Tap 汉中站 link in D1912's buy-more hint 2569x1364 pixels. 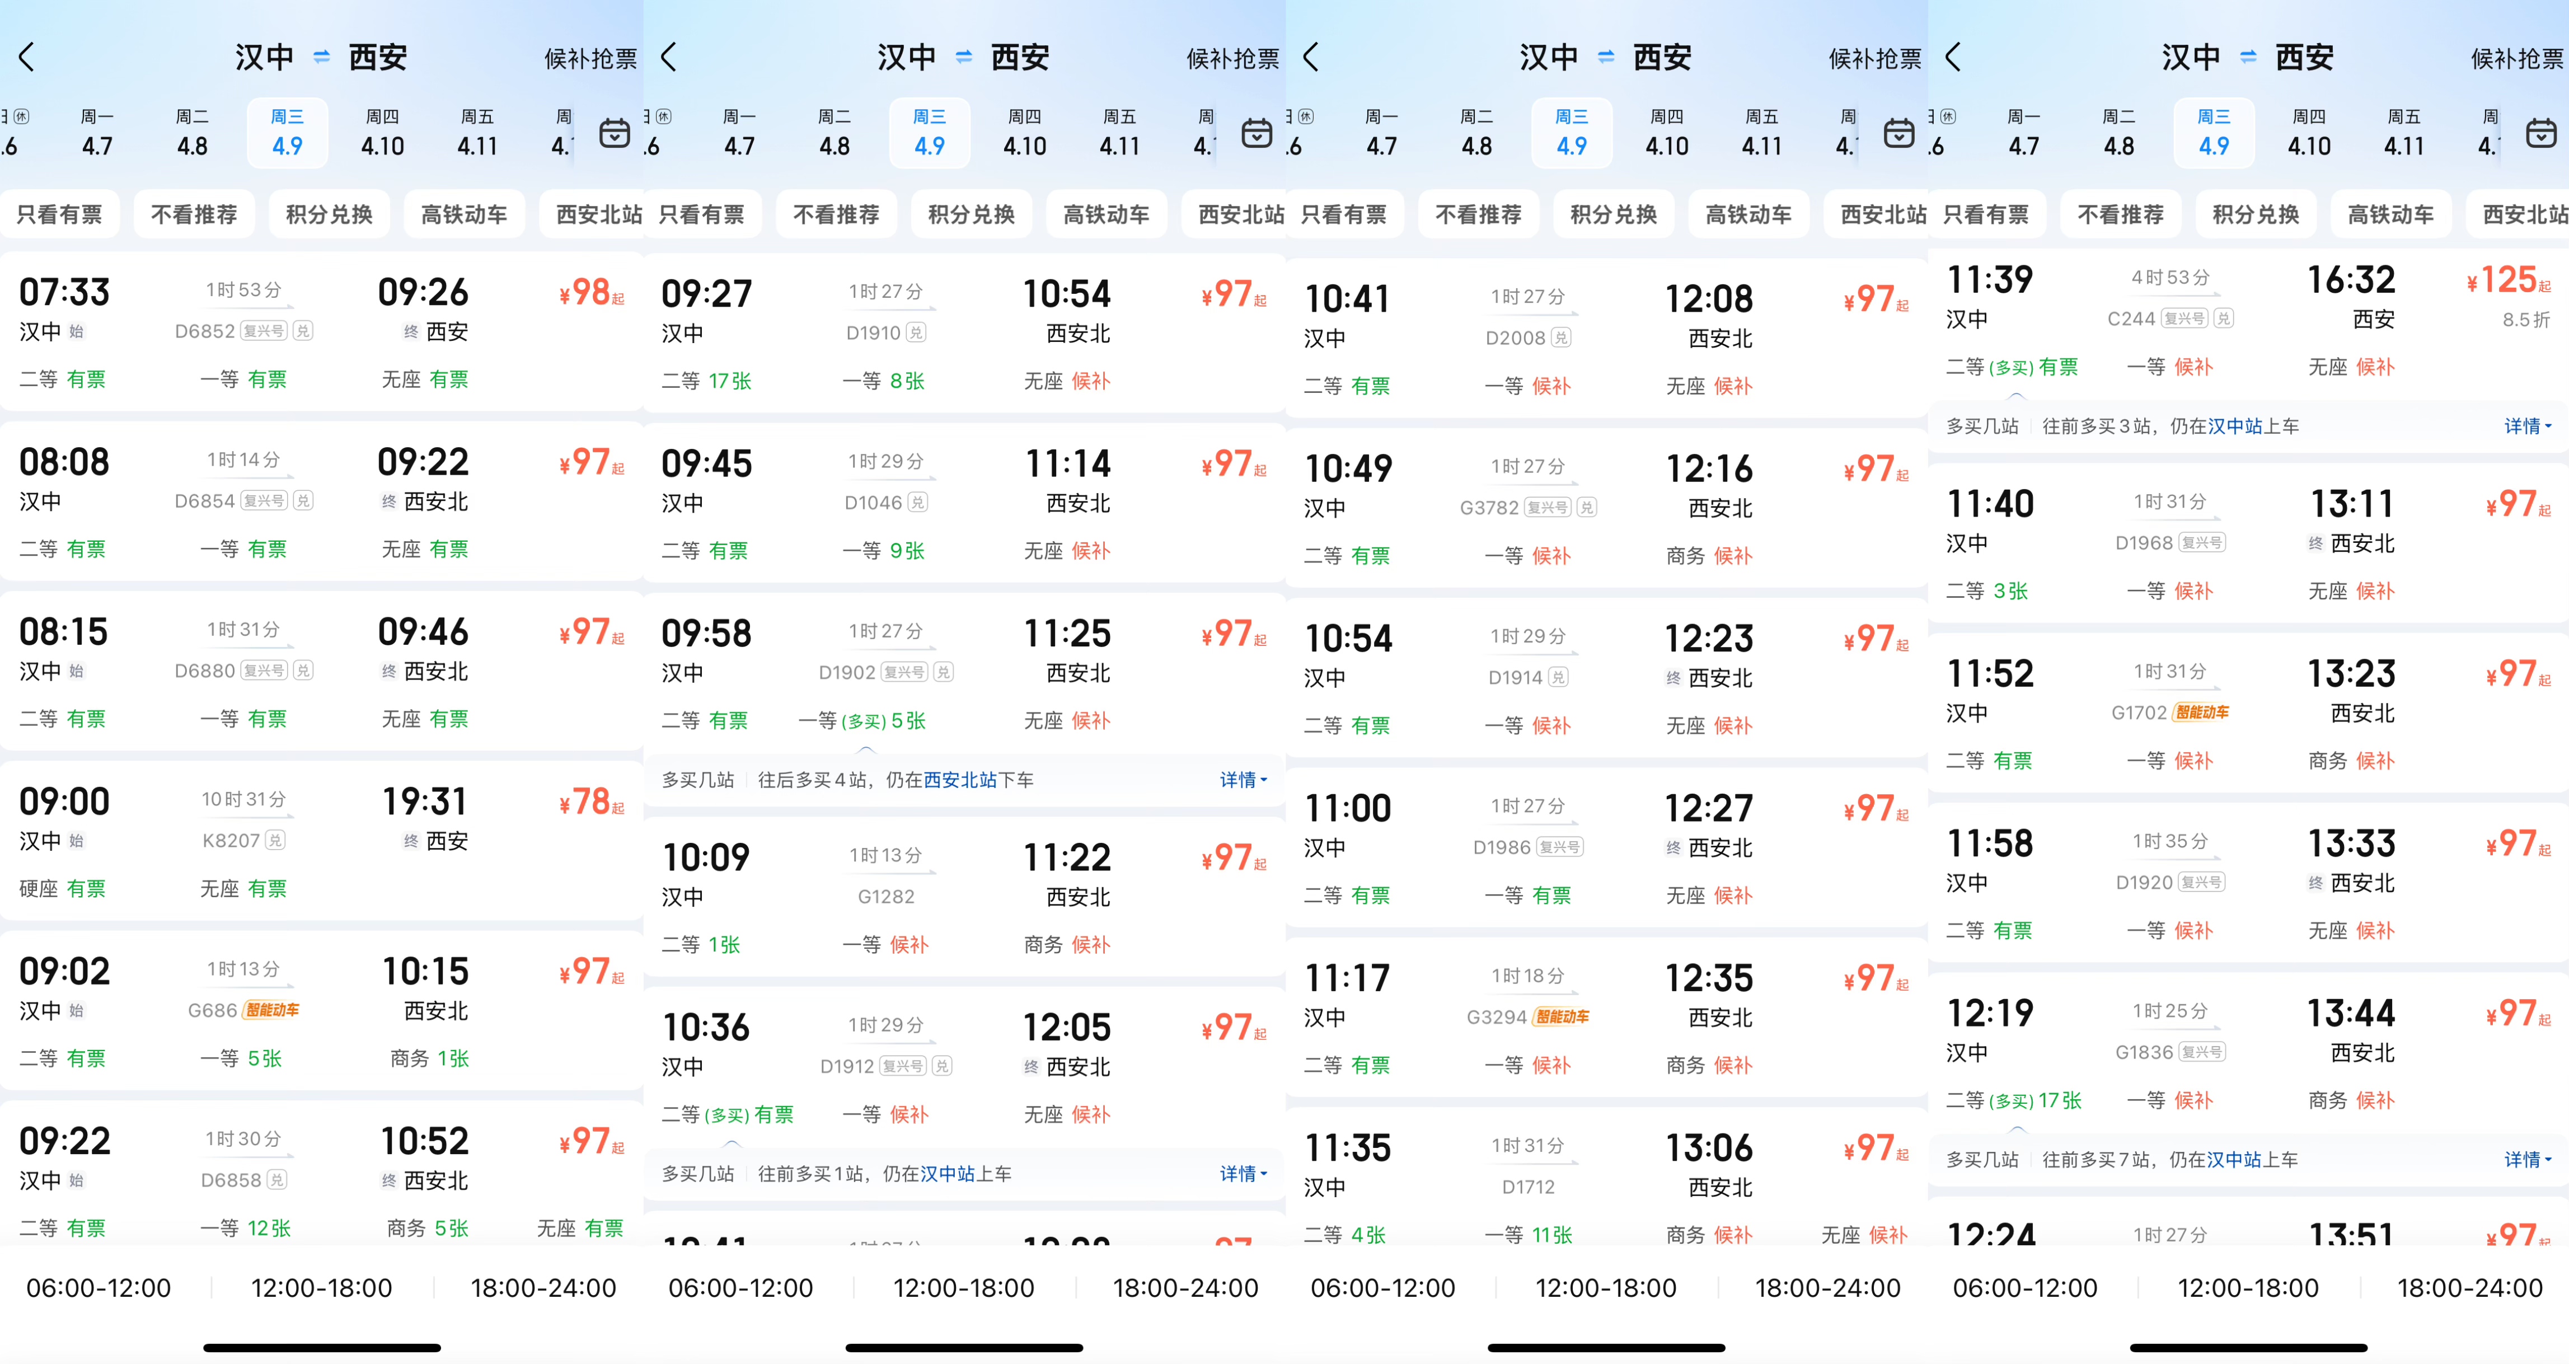point(948,1174)
